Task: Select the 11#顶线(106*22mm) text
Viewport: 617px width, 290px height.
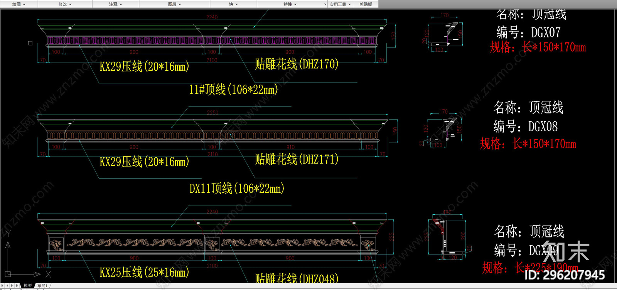Action: (233, 90)
